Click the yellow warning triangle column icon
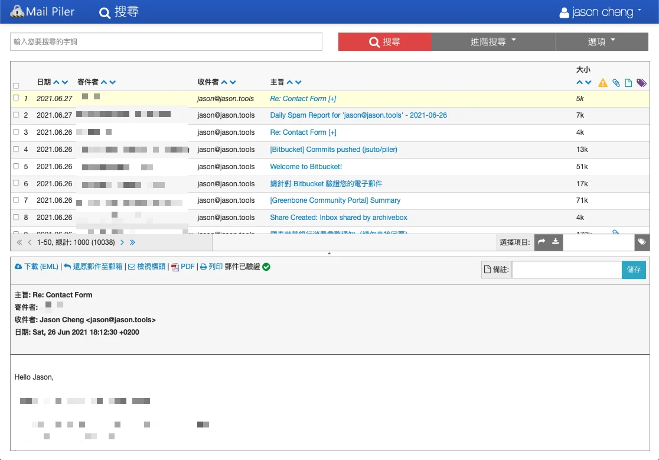The image size is (659, 460). [x=603, y=83]
